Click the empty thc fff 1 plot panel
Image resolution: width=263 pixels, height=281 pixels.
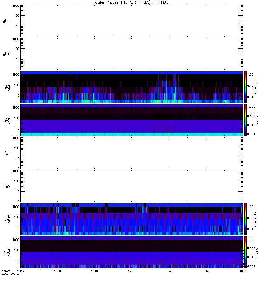click(x=131, y=153)
